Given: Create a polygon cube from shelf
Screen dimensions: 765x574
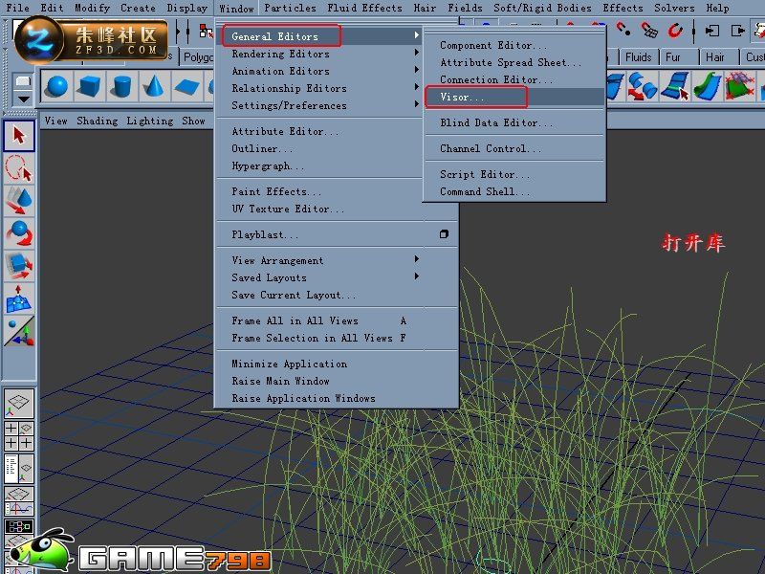Looking at the screenshot, I should (89, 86).
